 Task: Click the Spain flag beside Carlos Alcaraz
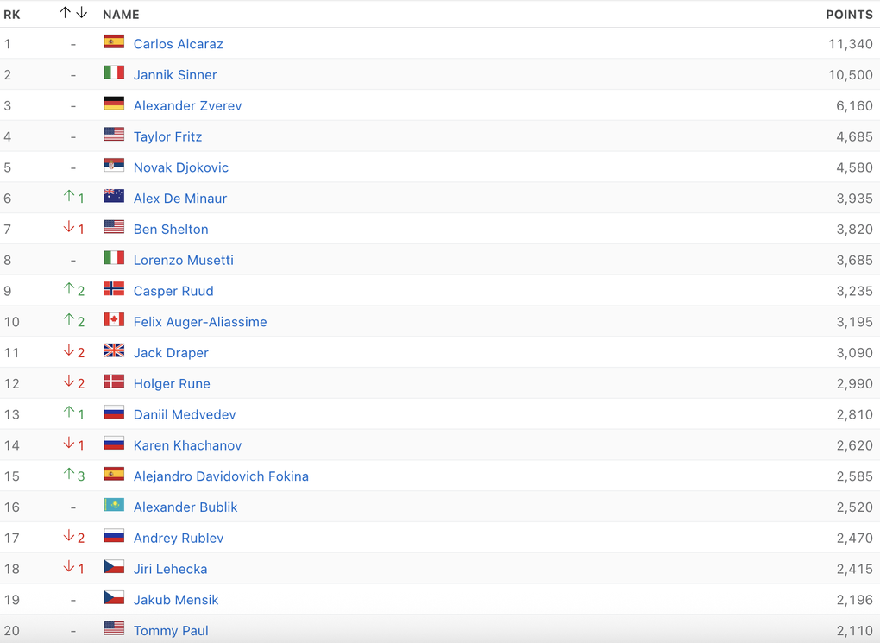114,42
